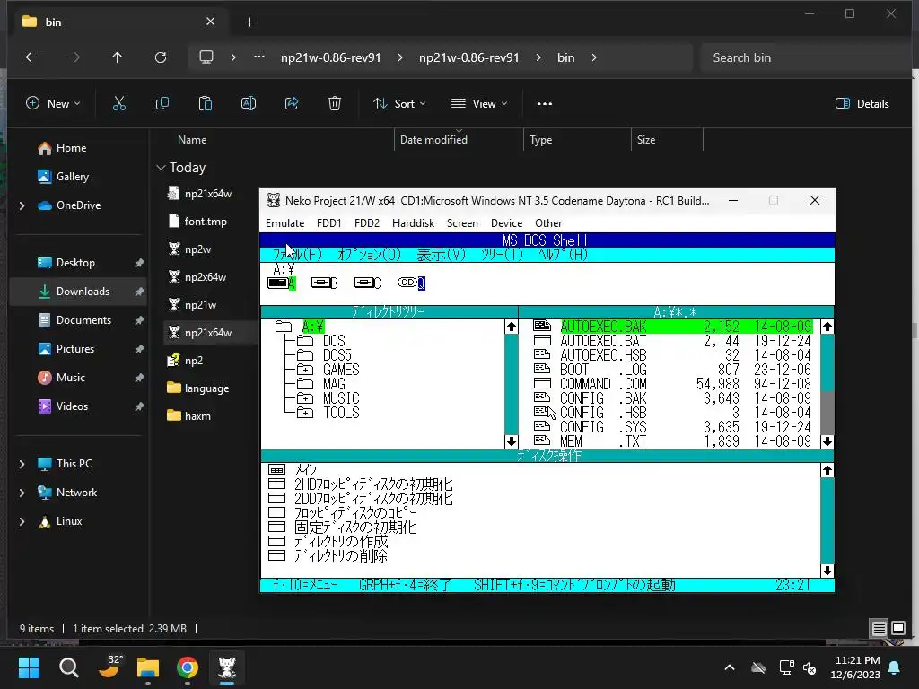Open the Sort dropdown
Viewport: 919px width, 689px height.
(399, 104)
